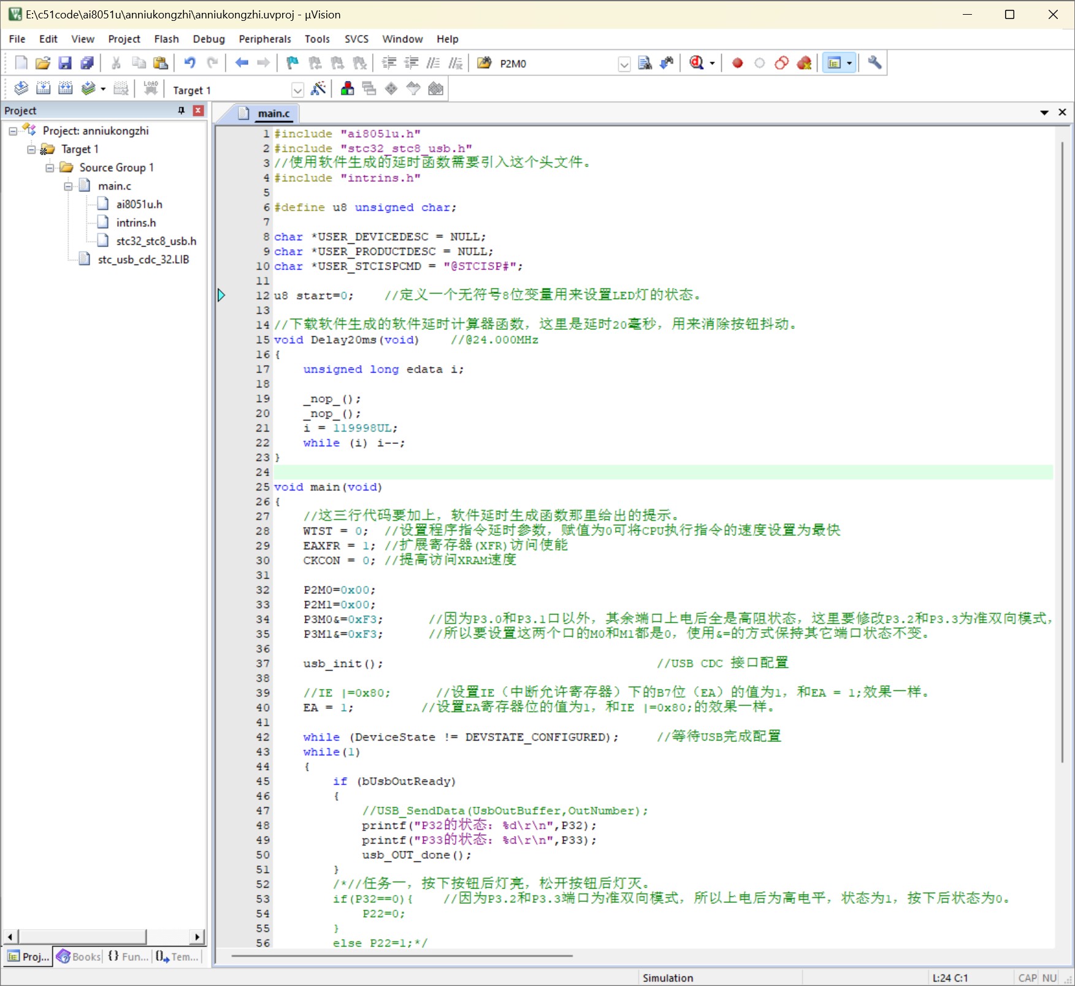Open the Peripherals menu
The image size is (1075, 986).
click(265, 39)
